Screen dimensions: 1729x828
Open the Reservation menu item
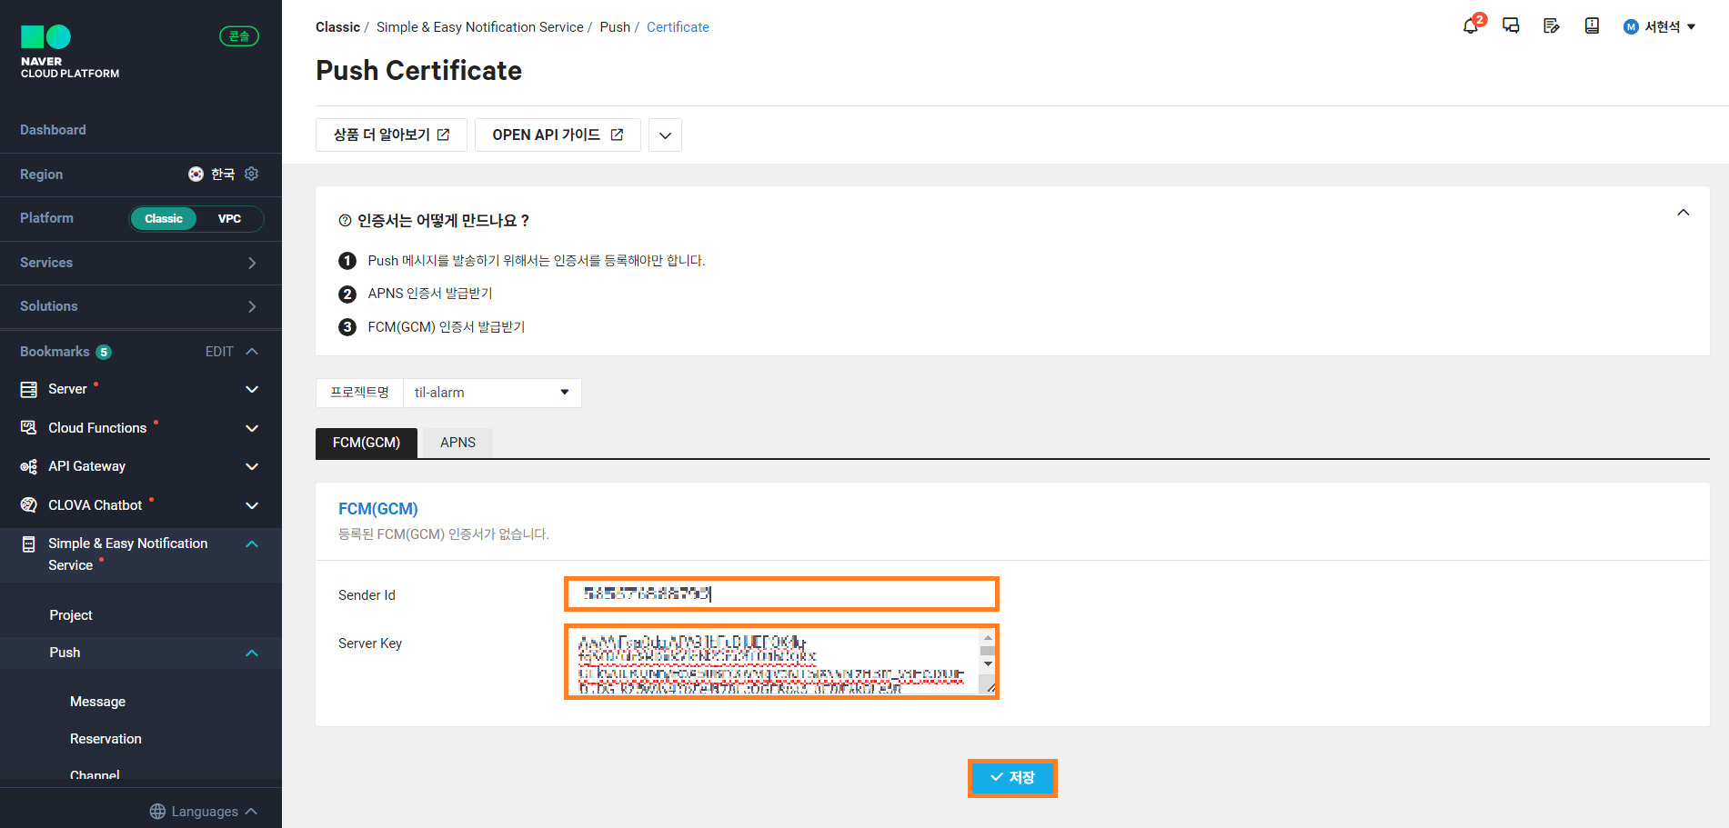click(106, 739)
